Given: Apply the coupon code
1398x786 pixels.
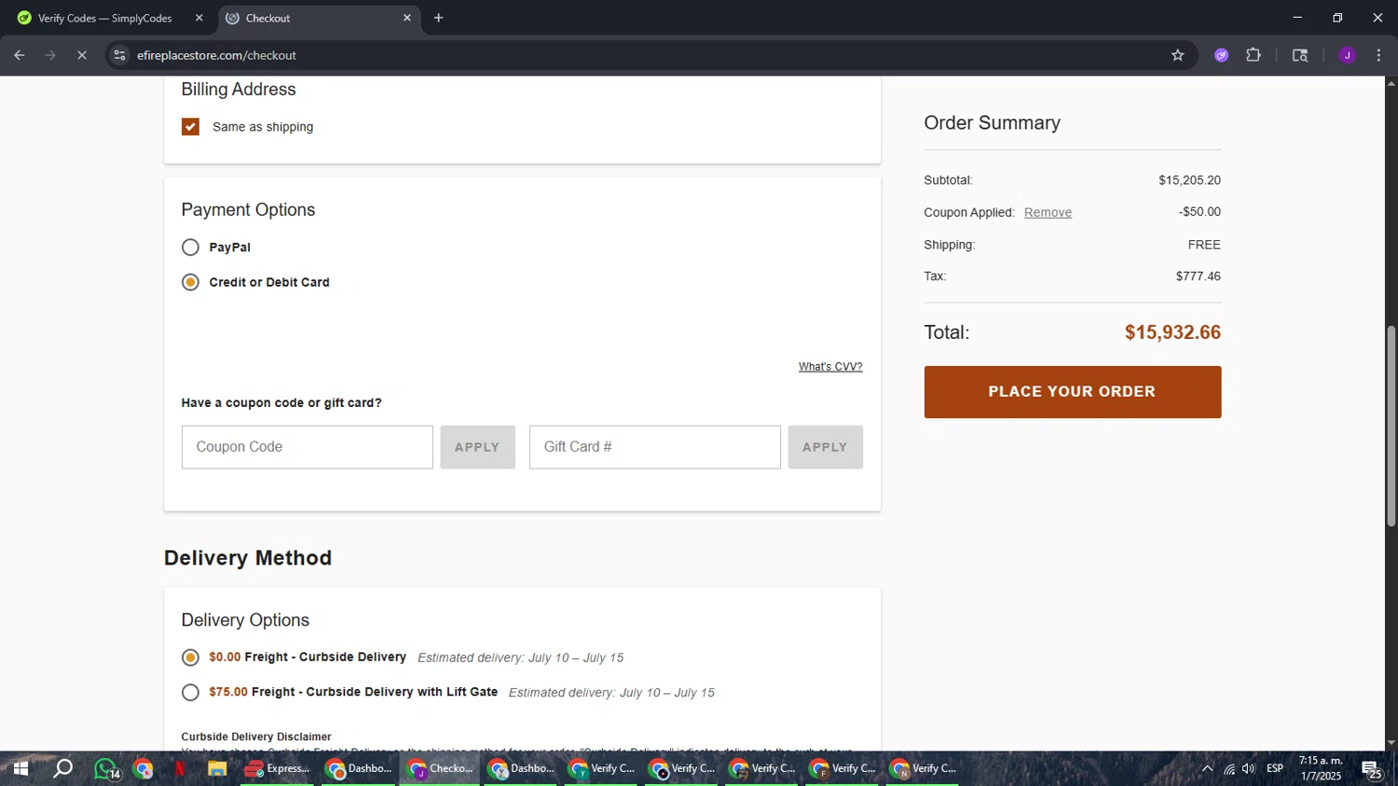Looking at the screenshot, I should pyautogui.click(x=477, y=447).
